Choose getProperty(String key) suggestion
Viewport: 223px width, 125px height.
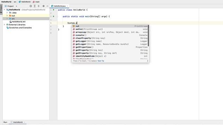click(x=110, y=50)
